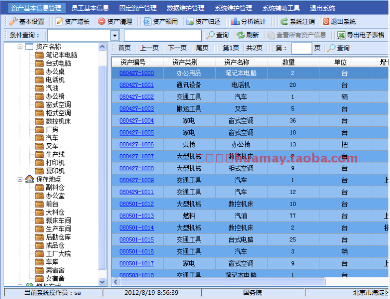The image size is (390, 299).
Task: Click the folder icon beside 数控机床
Action: 40,121
